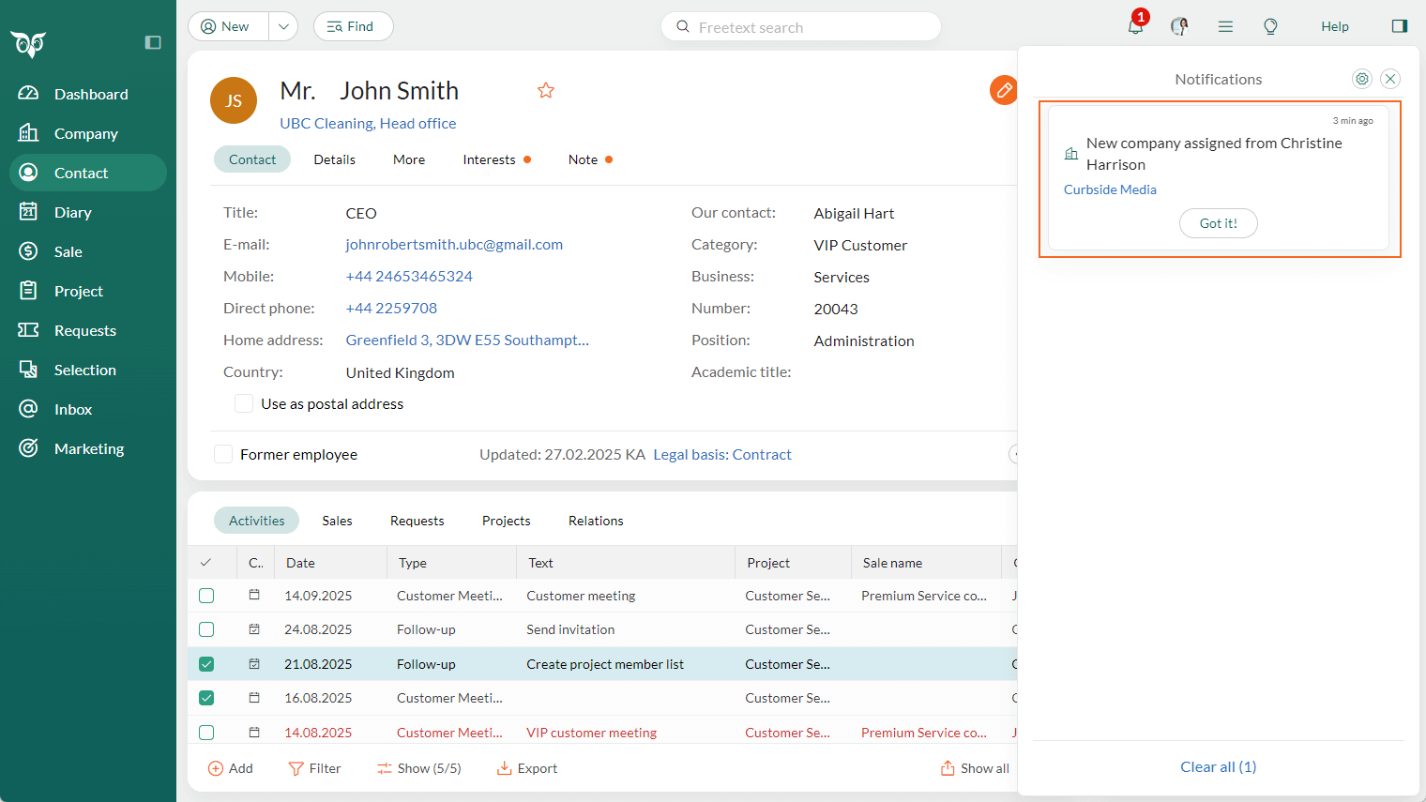Screen dimensions: 1426x802
Task: Click the Freetext search field
Action: coord(800,26)
